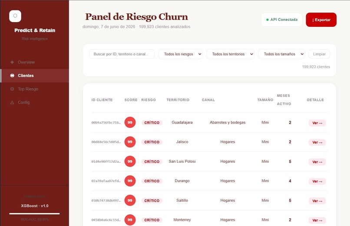This screenshot has width=350, height=226.
Task: Click Monterrey territory cell
Action: click(x=182, y=220)
